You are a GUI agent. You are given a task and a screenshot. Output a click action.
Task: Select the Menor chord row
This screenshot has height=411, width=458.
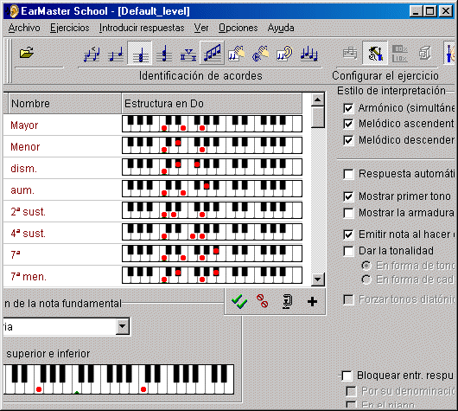point(153,146)
